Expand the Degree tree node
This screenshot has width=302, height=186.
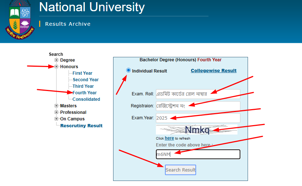[x=56, y=60]
